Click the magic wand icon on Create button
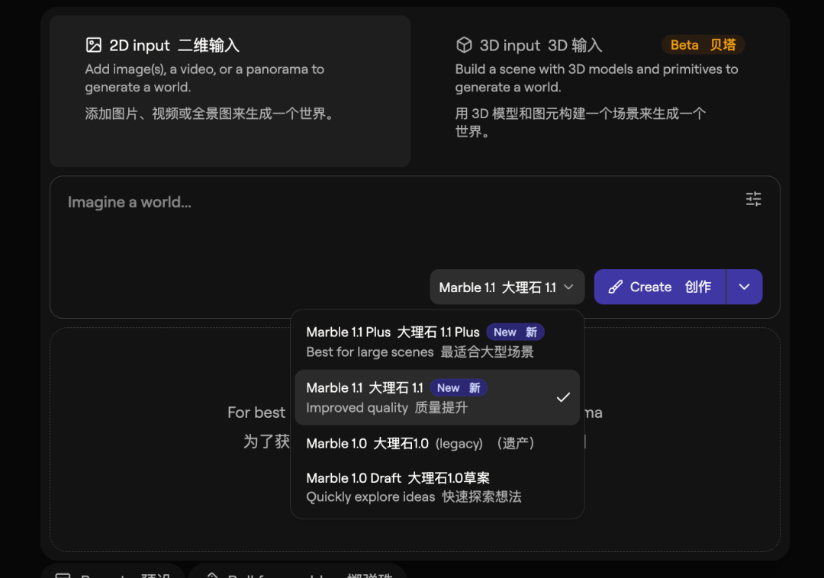 tap(616, 287)
